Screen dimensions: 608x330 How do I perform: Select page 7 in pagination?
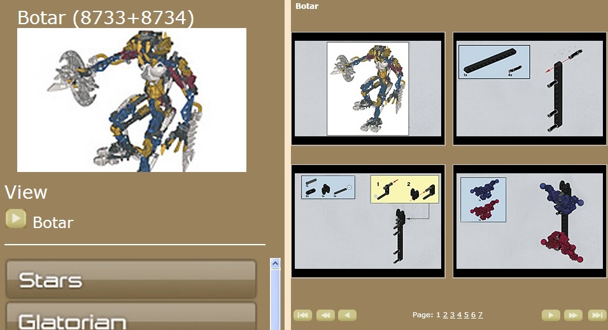coord(481,315)
